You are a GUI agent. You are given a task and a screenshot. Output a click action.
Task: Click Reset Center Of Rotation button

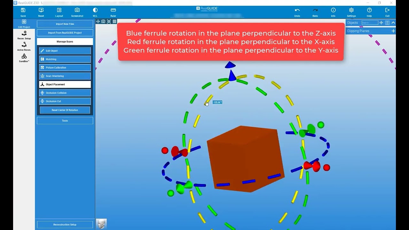pyautogui.click(x=65, y=110)
